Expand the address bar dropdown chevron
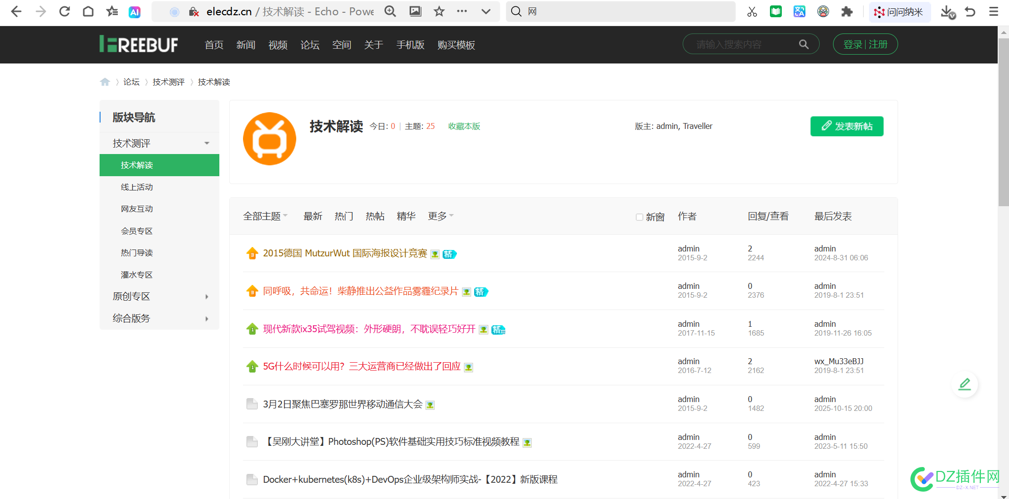Image resolution: width=1009 pixels, height=499 pixels. [486, 11]
